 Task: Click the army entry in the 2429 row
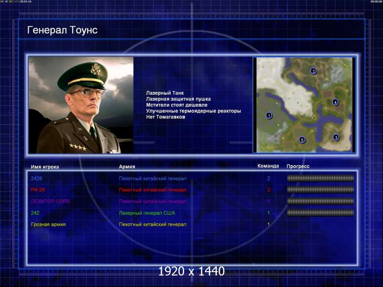[x=153, y=178]
